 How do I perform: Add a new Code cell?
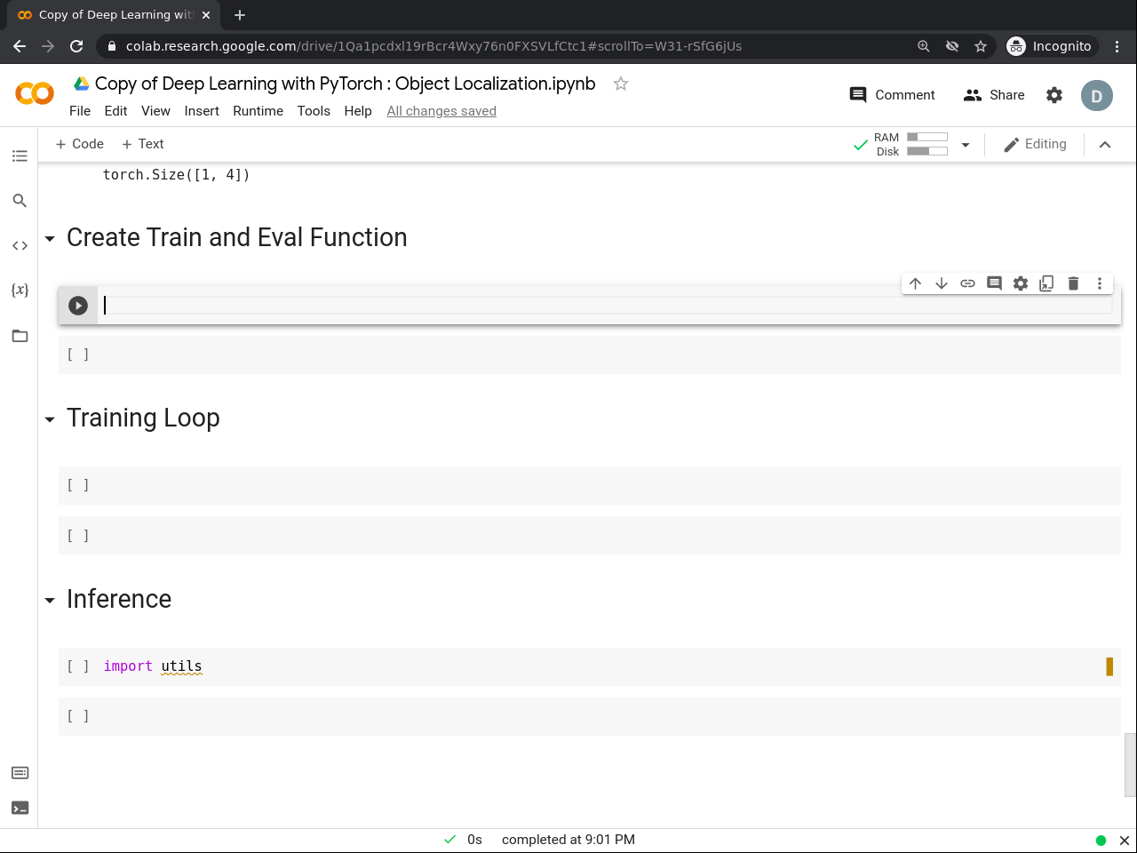coord(79,143)
